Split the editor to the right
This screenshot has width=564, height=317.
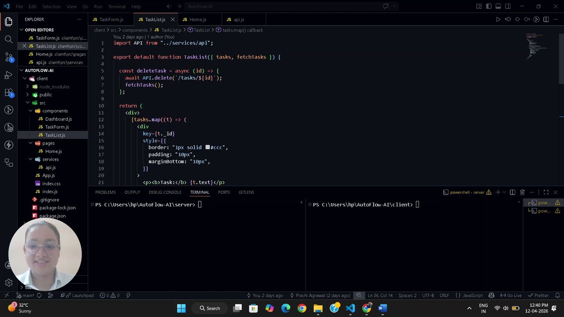point(546,19)
